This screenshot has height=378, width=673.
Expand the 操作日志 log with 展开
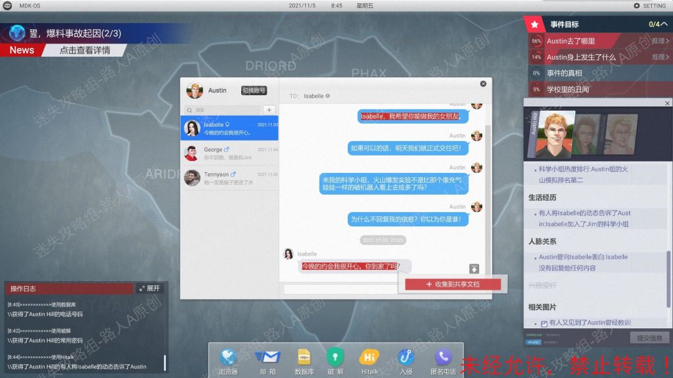tap(150, 288)
